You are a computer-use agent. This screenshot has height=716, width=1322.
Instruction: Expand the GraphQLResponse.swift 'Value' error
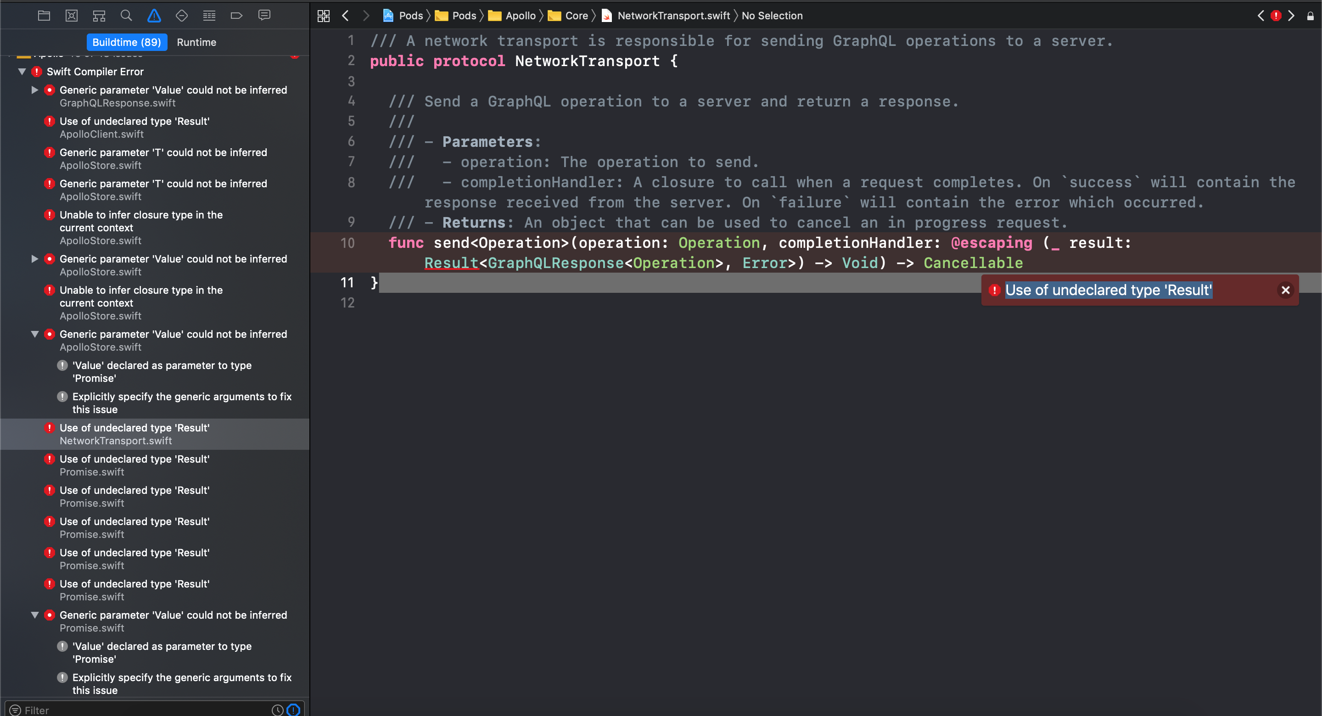[x=34, y=89]
